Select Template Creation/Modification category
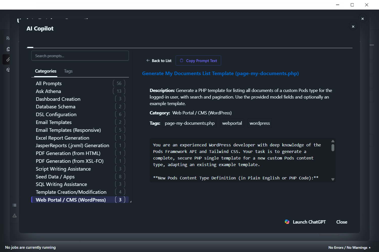Viewport: 379px width, 252px height. [80, 192]
